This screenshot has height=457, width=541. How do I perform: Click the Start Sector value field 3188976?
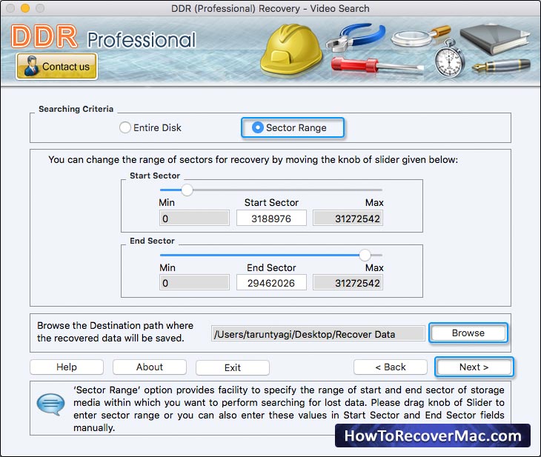(x=271, y=219)
